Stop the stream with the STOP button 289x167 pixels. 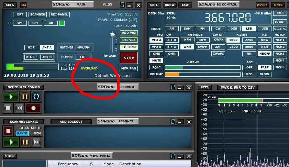click(129, 58)
